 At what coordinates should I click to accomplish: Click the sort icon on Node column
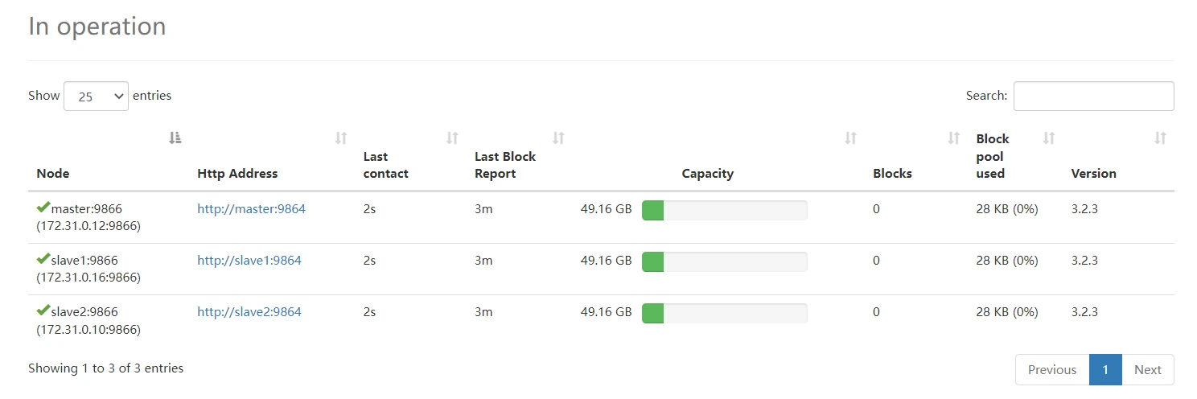(x=175, y=138)
